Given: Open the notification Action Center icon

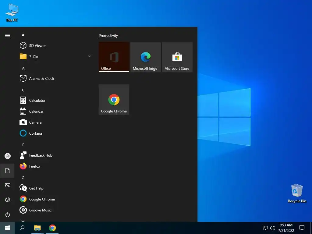Looking at the screenshot, I should tap(302, 228).
